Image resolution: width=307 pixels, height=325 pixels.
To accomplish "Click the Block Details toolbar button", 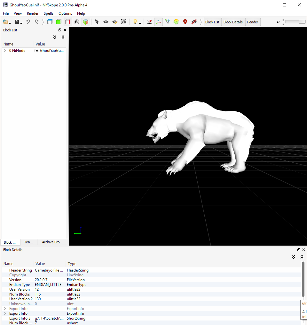I will click(233, 22).
